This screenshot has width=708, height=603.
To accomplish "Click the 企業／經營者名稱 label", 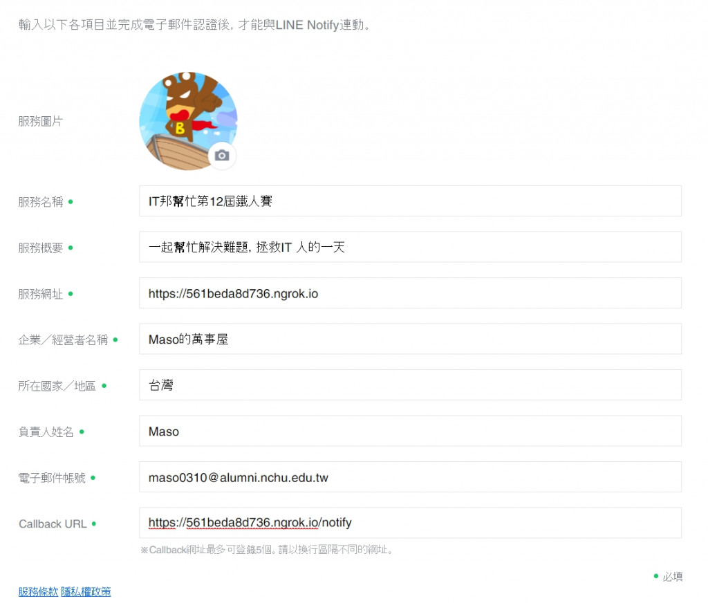I will 63,340.
